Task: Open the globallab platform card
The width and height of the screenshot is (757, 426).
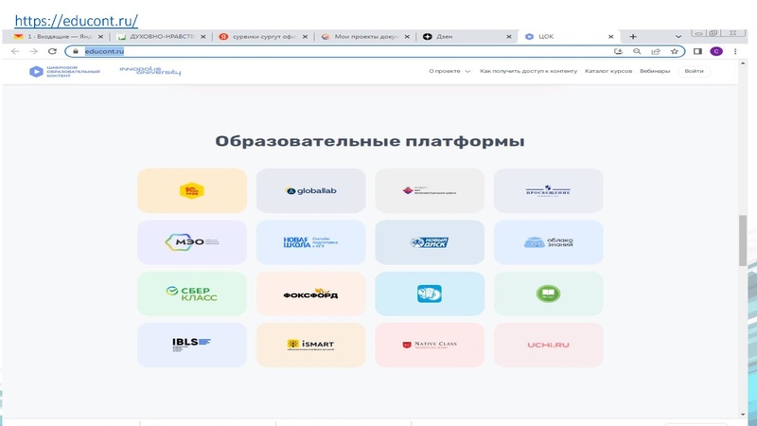Action: [x=311, y=191]
